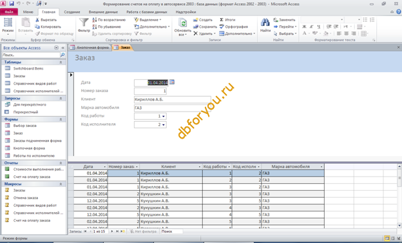The height and width of the screenshot is (243, 402).
Task: Click the Refresh all (Обновить все) icon
Action: coord(182,23)
